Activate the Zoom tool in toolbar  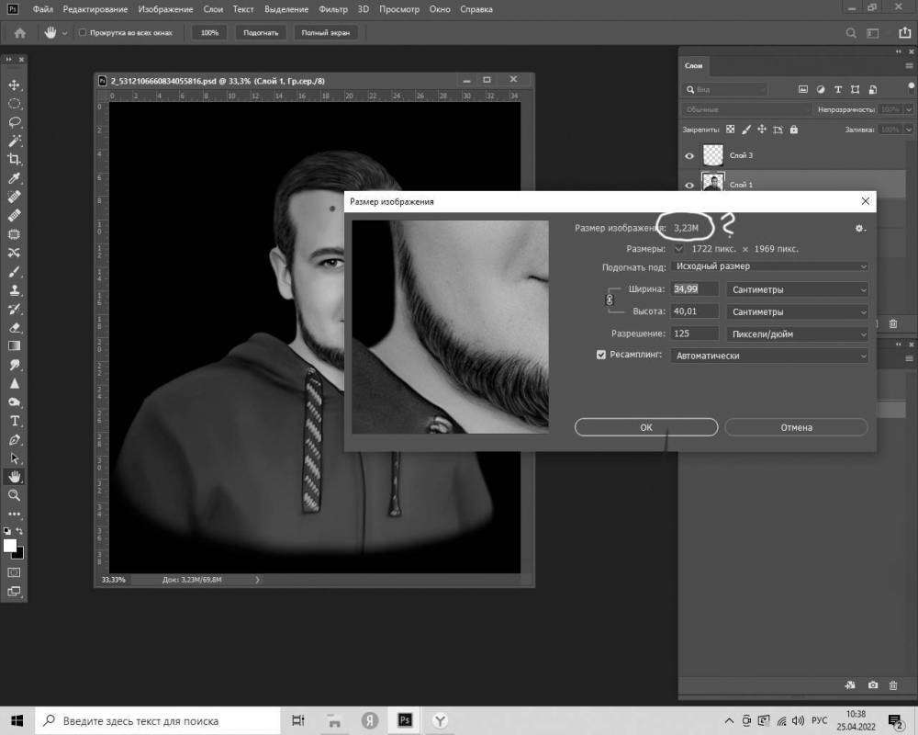coord(15,495)
